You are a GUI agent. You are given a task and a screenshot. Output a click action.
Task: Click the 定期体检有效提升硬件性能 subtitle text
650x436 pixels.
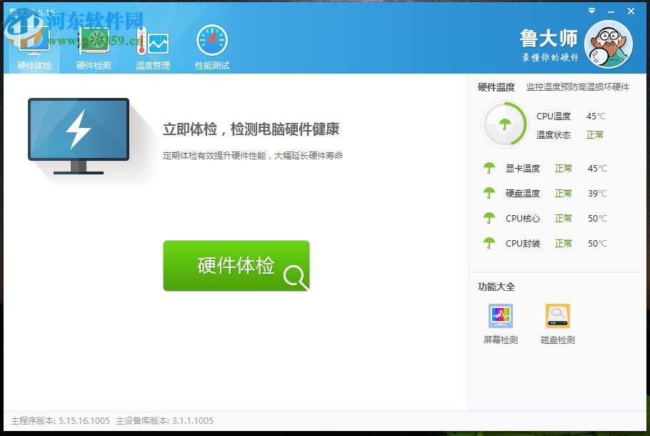253,156
